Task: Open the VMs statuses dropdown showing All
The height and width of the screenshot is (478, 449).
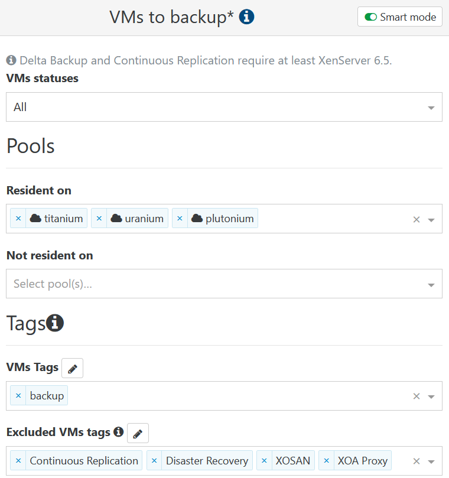Action: click(x=224, y=107)
